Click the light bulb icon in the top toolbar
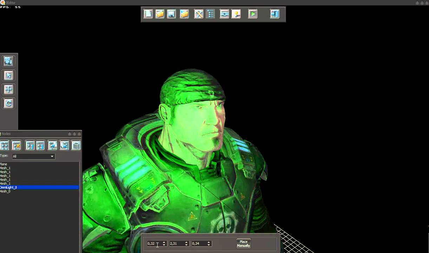The width and height of the screenshot is (429, 253). click(x=236, y=14)
